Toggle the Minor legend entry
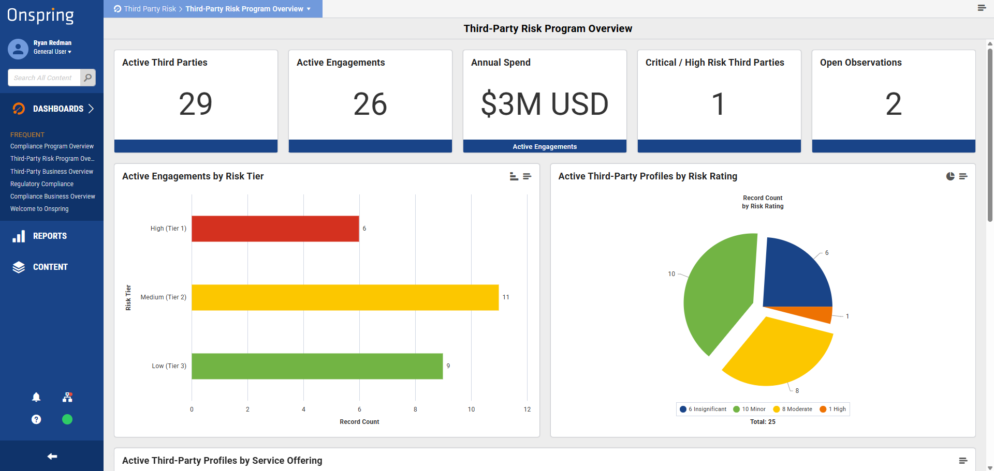994x471 pixels. pyautogui.click(x=749, y=409)
